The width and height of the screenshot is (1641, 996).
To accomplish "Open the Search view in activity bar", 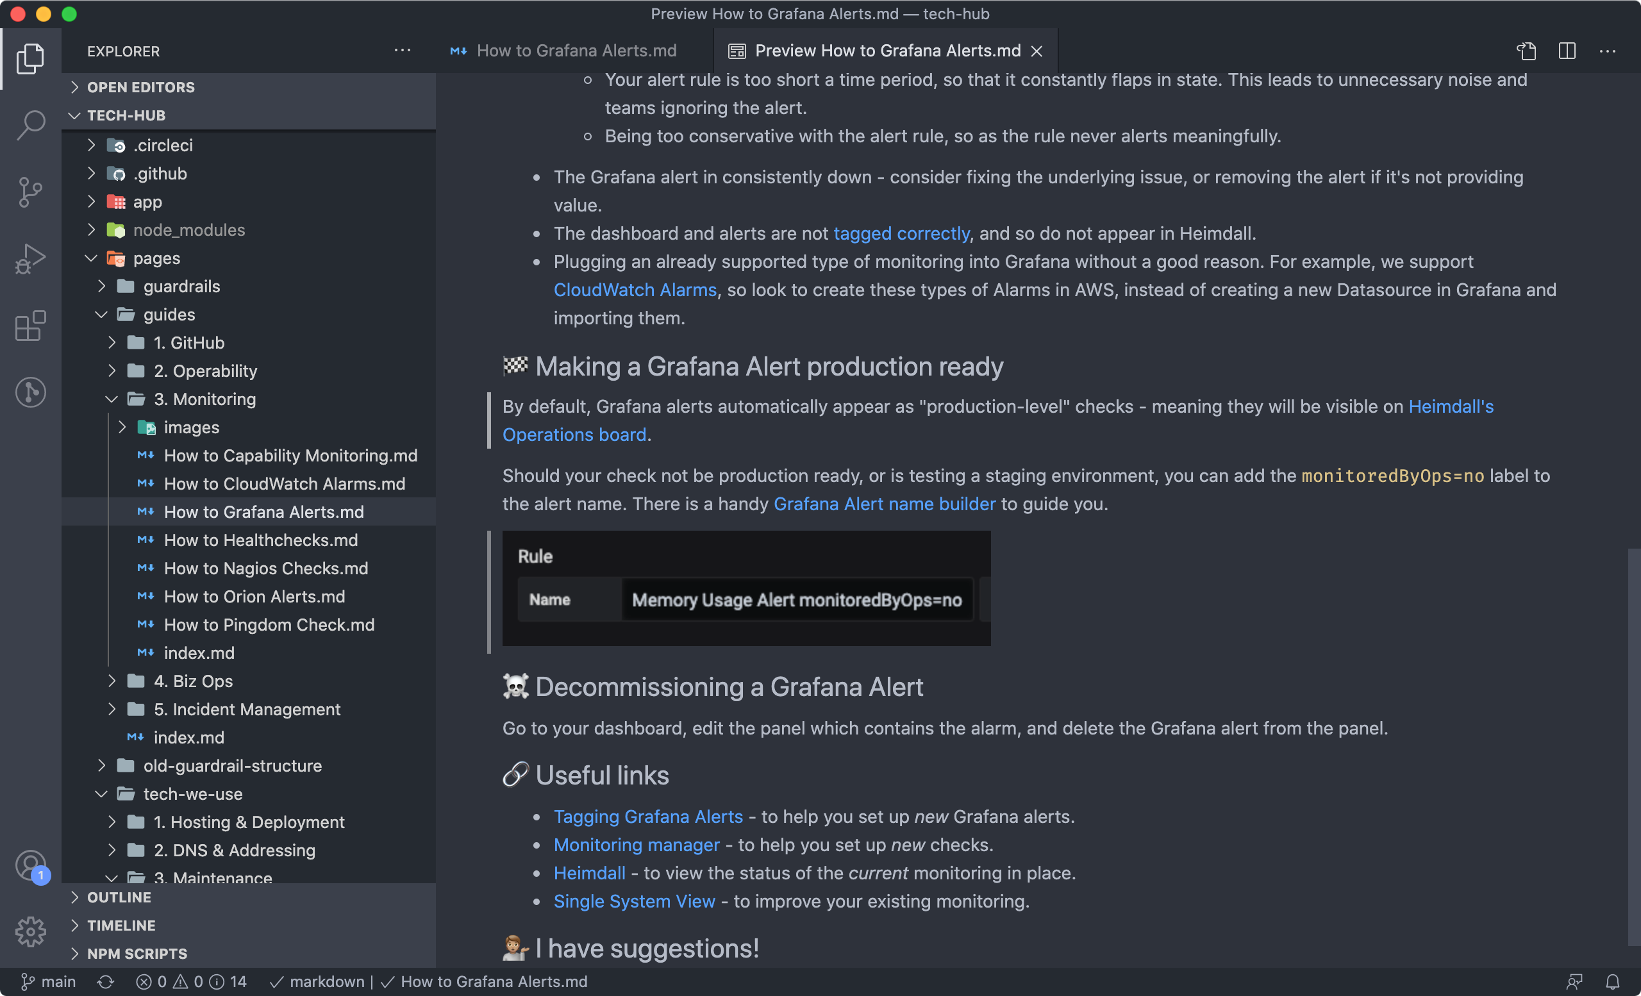I will (x=31, y=124).
